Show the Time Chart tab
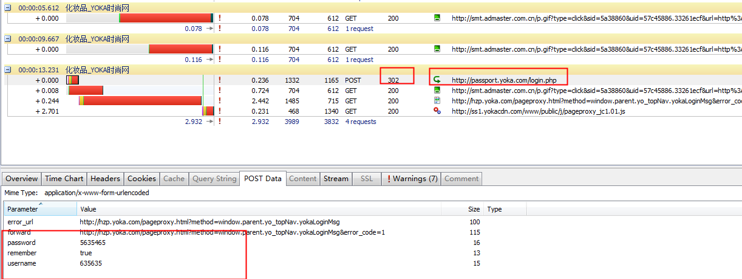 pyautogui.click(x=64, y=179)
